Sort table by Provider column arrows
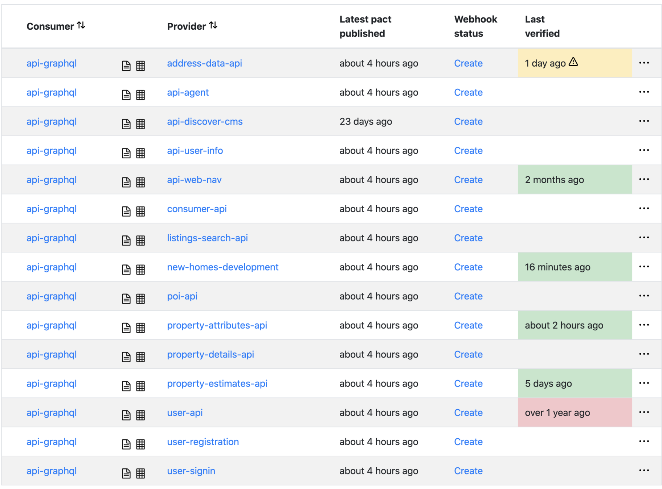662x489 pixels. pos(213,25)
